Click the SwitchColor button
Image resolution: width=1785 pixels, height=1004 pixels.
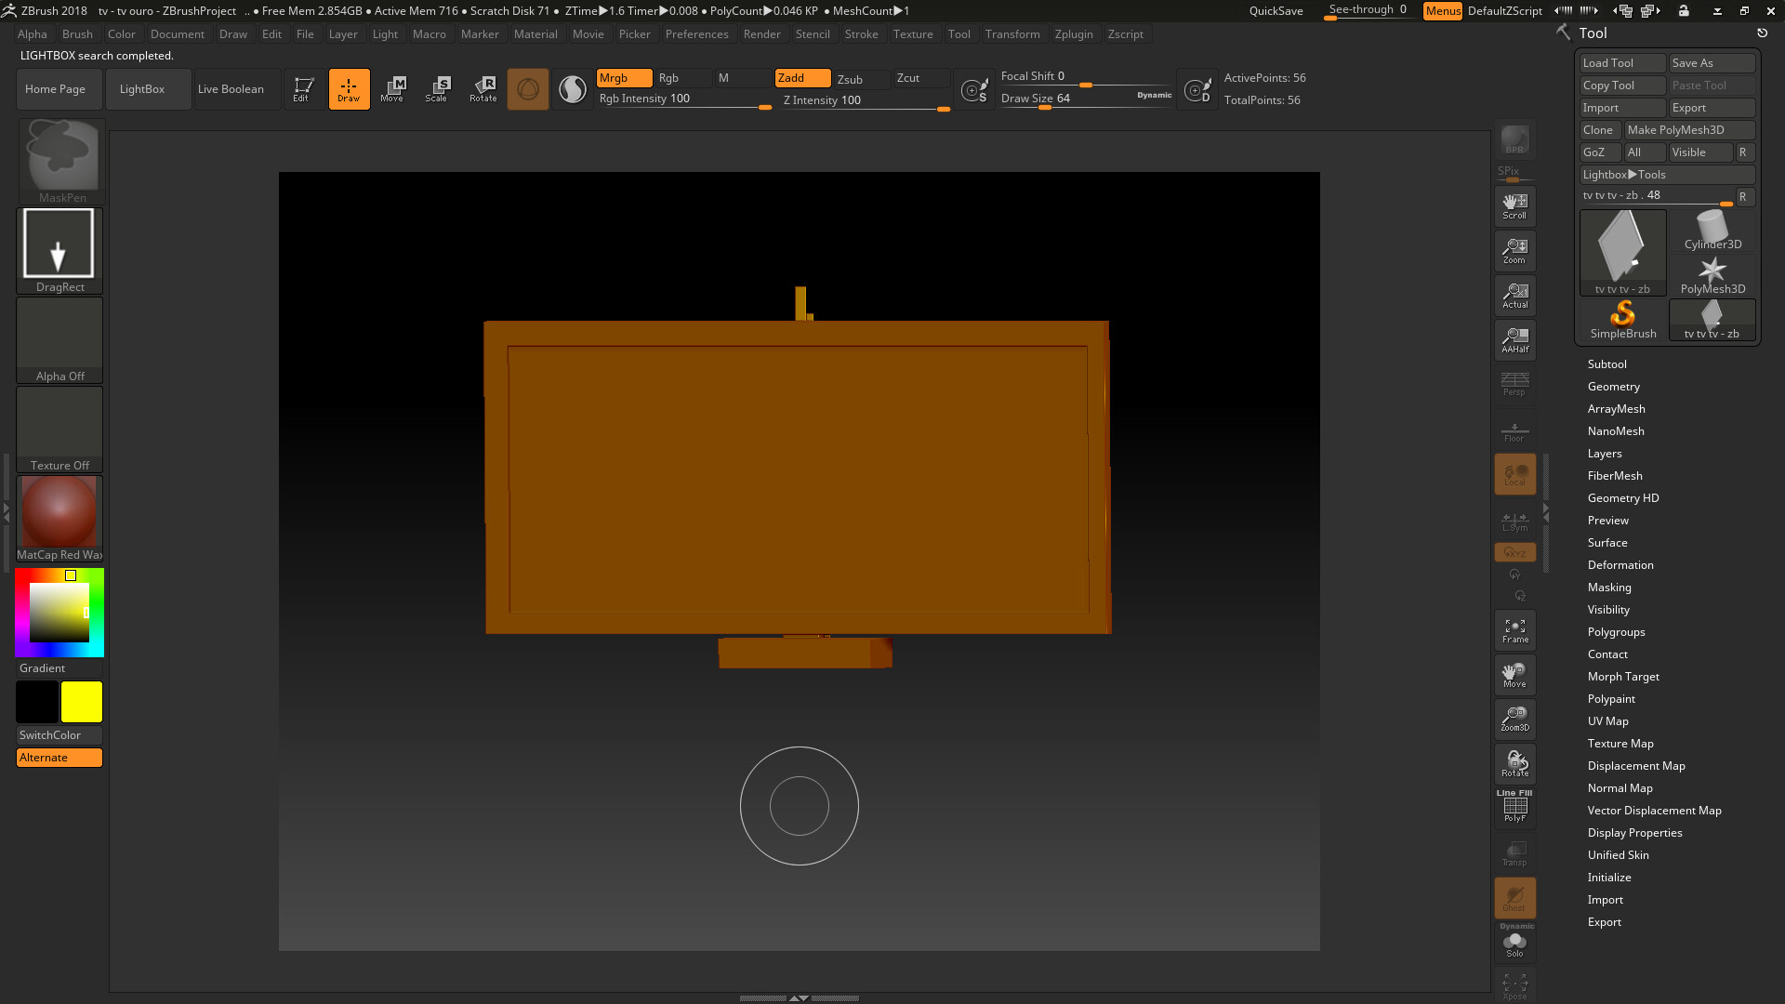point(59,735)
